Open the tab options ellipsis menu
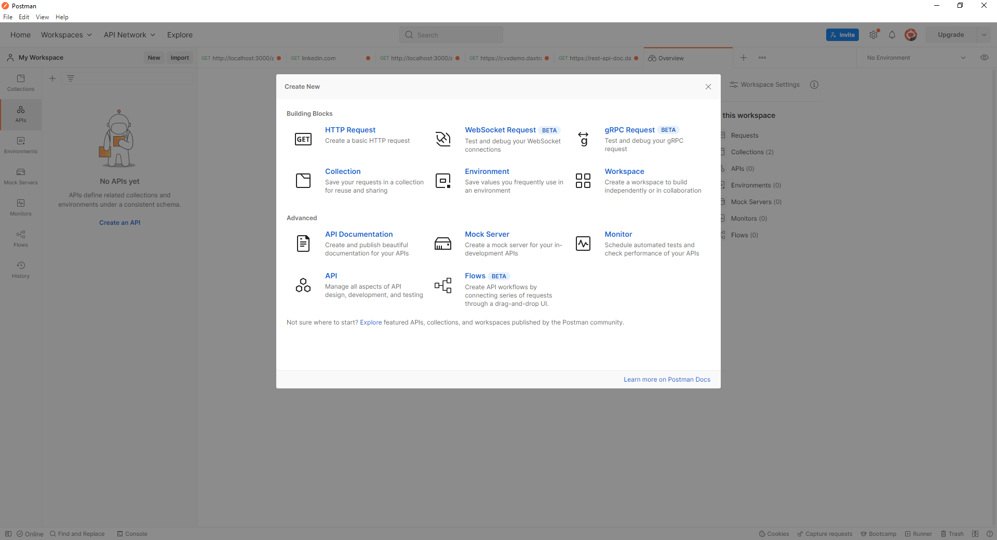The image size is (997, 540). (762, 58)
